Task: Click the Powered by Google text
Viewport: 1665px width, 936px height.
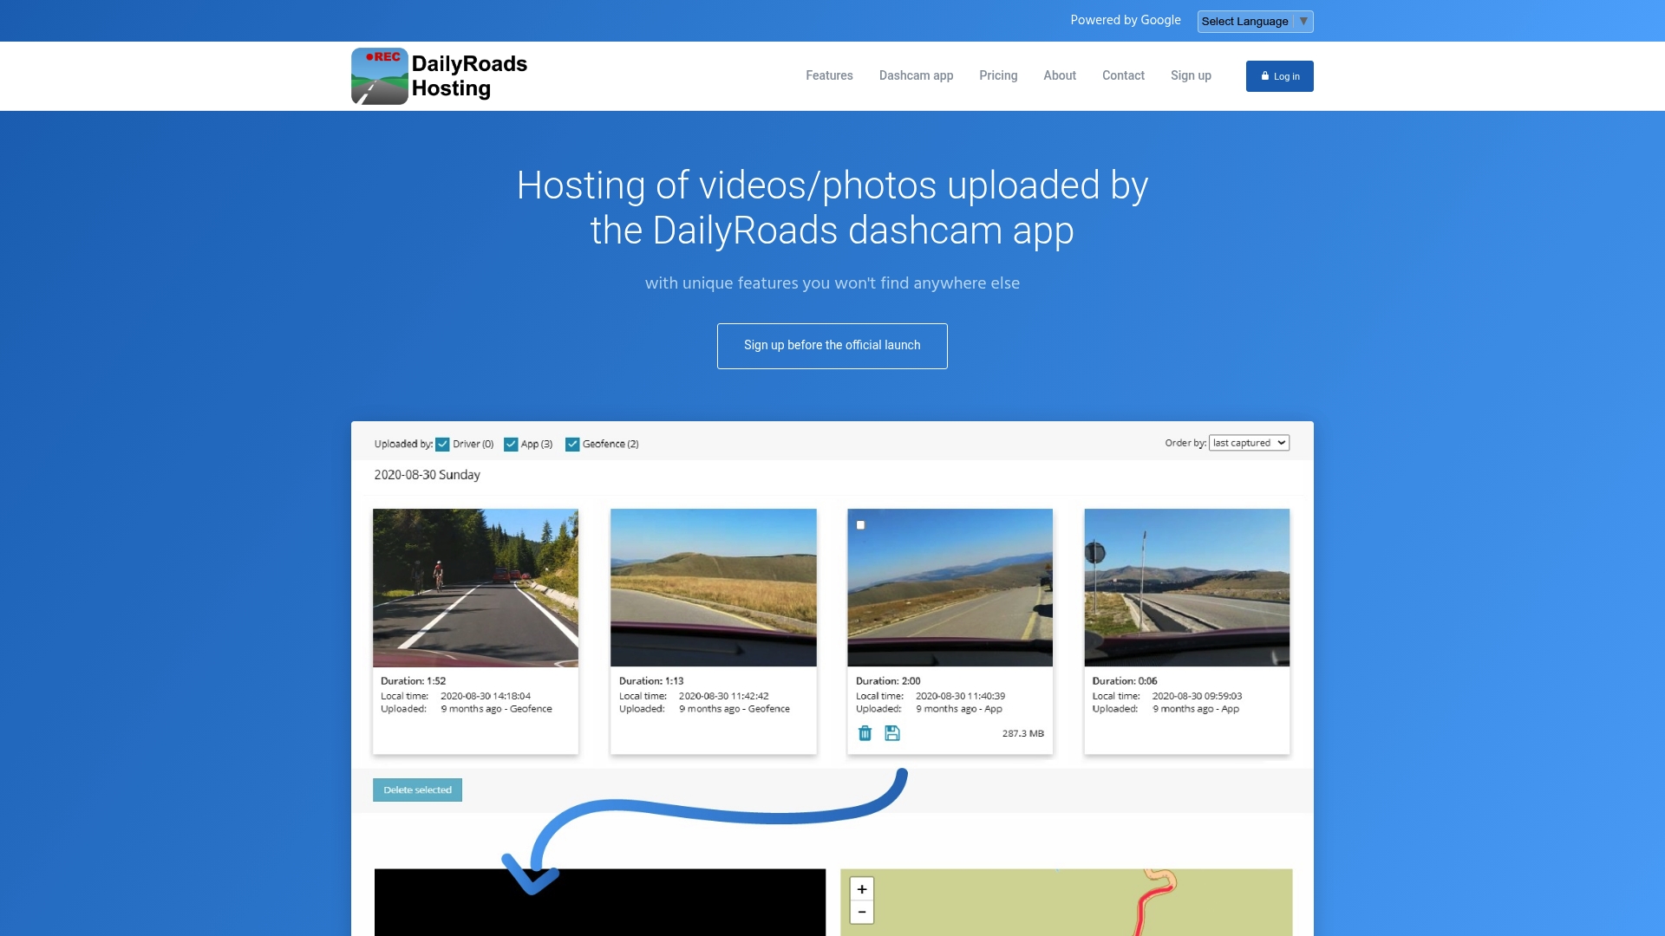Action: point(1126,20)
